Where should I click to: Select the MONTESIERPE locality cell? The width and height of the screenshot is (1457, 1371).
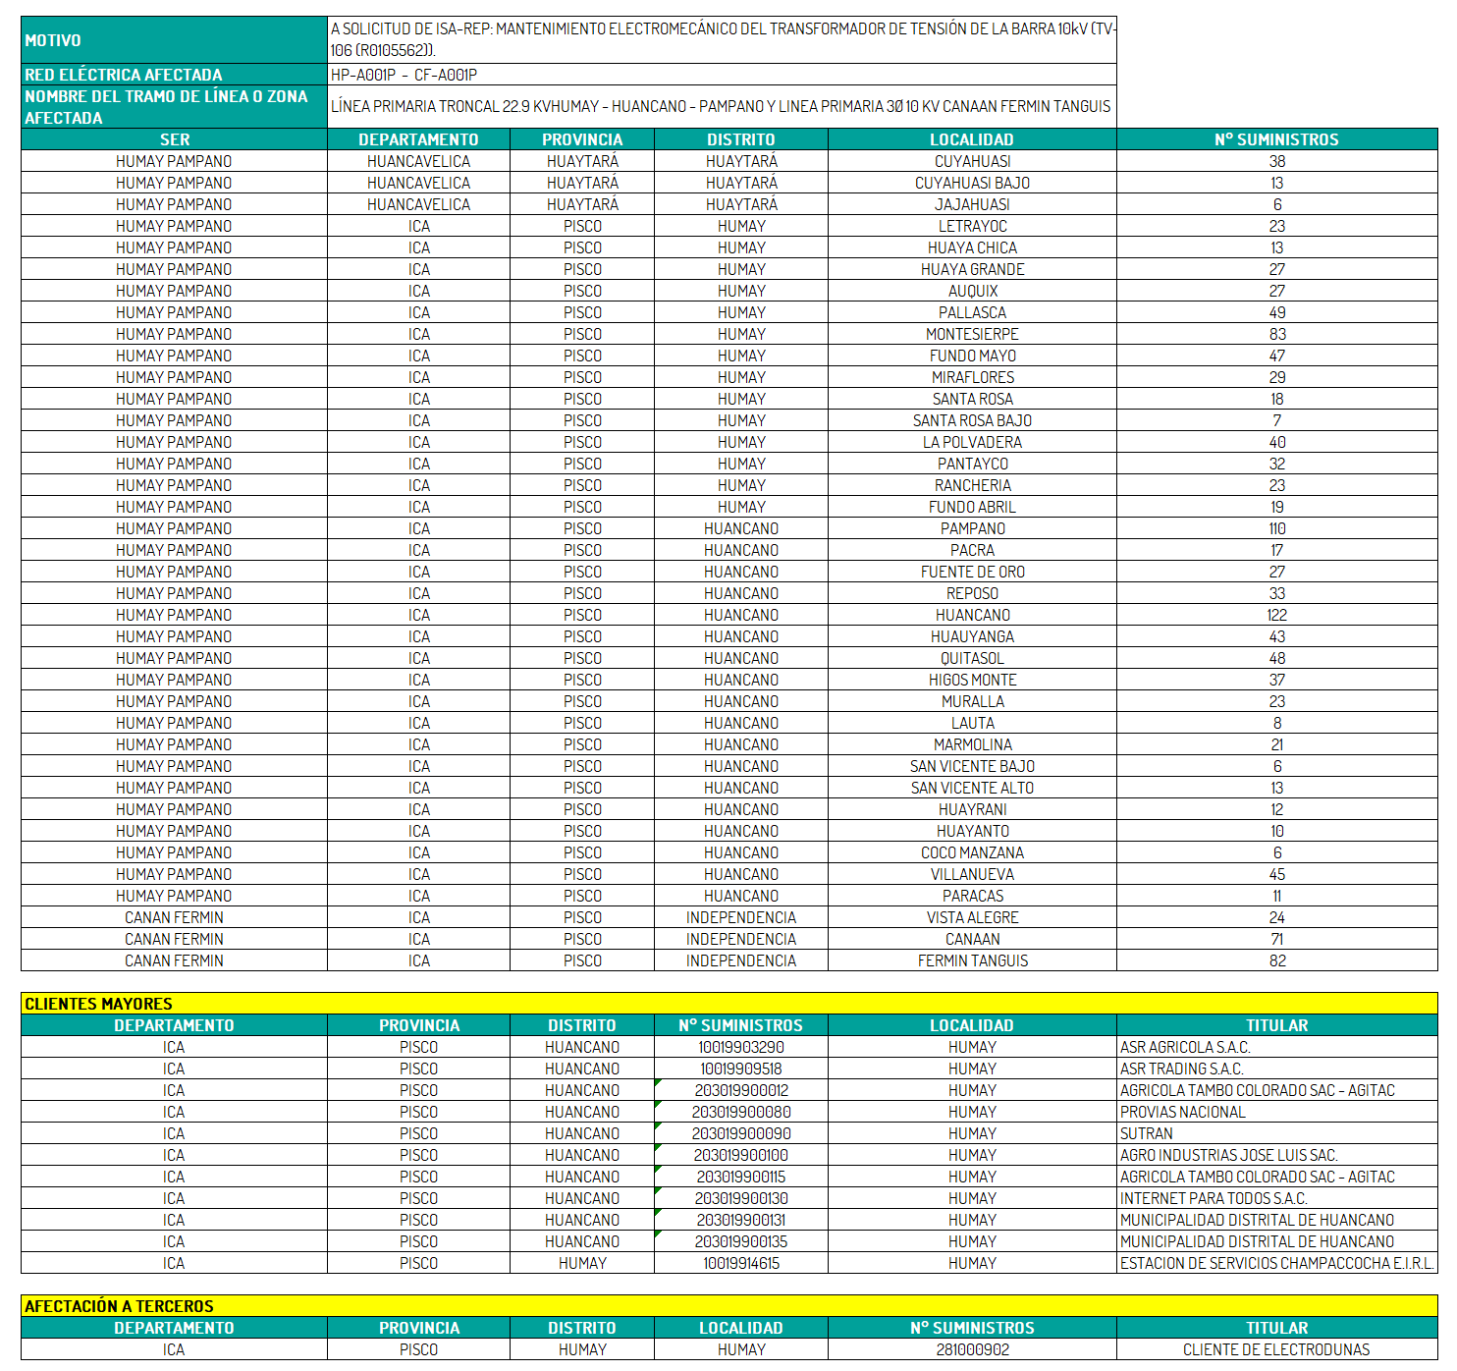click(972, 334)
